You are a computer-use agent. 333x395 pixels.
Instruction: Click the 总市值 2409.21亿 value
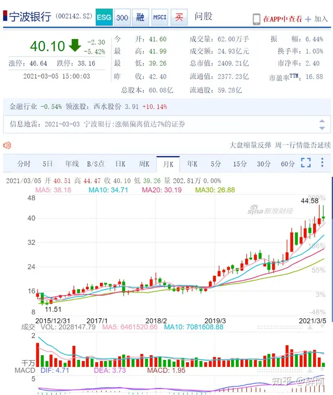pos(233,63)
